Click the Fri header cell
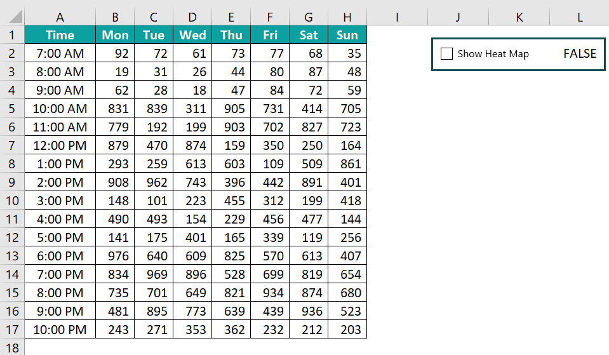Viewport: 609px width, 355px height. (270, 35)
